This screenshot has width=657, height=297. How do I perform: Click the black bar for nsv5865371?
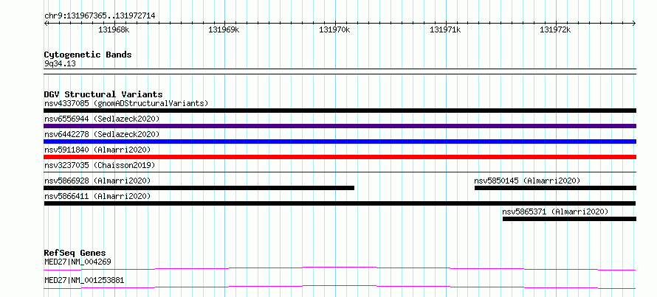coord(569,219)
